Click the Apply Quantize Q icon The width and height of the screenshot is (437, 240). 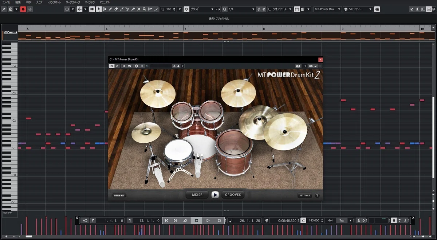pos(225,9)
